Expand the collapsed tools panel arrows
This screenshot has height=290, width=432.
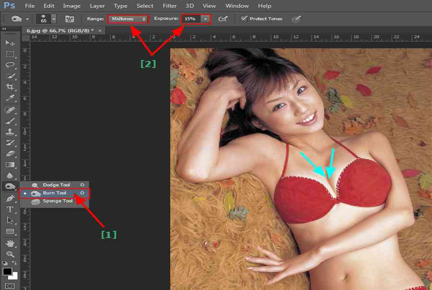4,29
